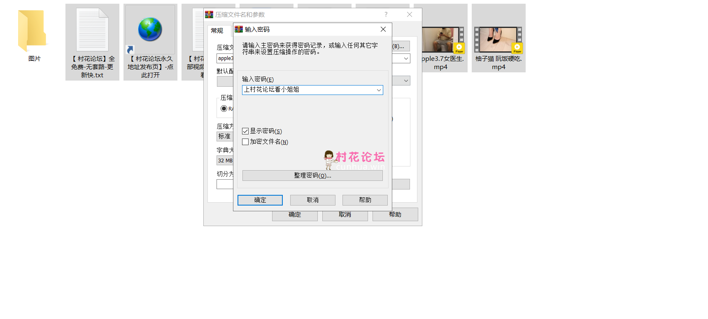The width and height of the screenshot is (708, 319).
Task: Click WinRAR icon in 压缩文件名和参数 title bar
Action: tap(209, 14)
